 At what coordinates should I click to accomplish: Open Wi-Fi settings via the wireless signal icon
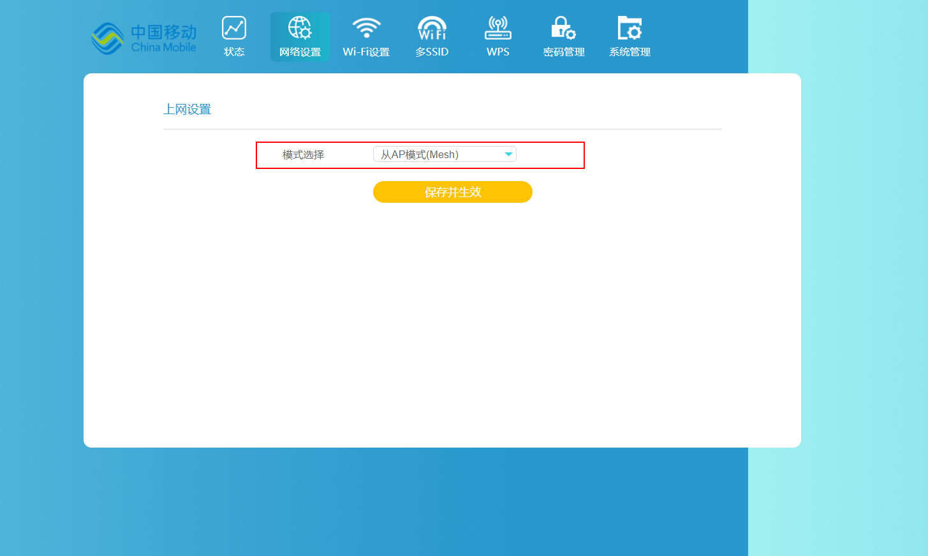tap(366, 28)
